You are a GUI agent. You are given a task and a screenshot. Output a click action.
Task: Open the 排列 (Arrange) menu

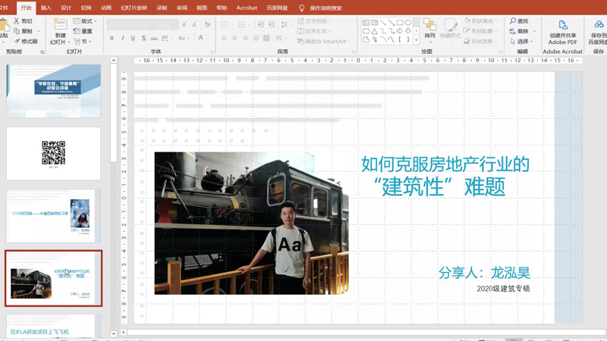tap(429, 29)
